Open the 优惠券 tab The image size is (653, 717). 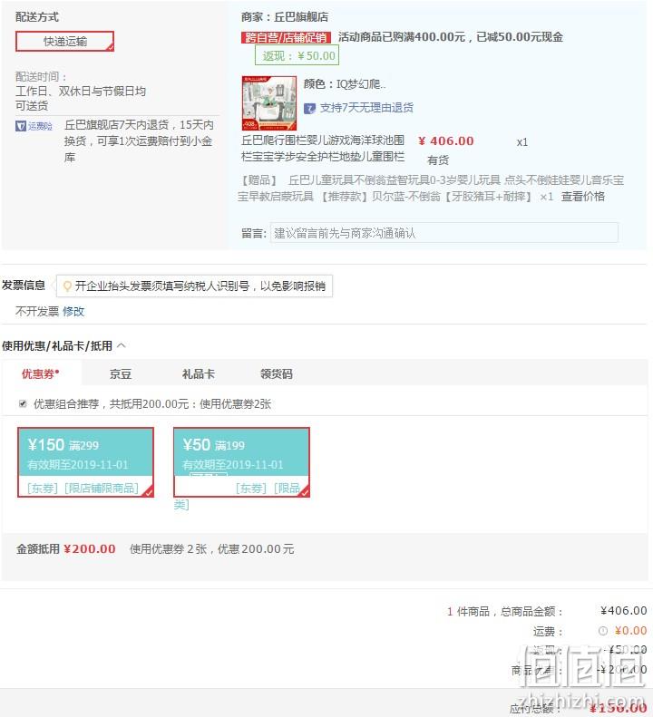(x=40, y=374)
